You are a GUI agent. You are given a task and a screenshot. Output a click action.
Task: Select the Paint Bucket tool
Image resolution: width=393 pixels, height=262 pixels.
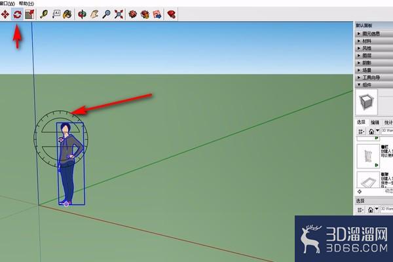(x=67, y=14)
